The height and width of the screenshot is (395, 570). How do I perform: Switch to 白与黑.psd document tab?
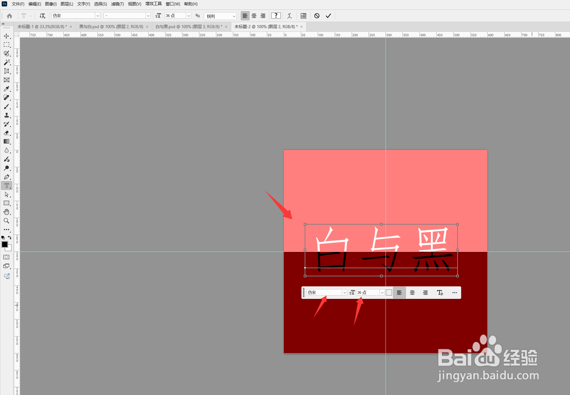[189, 26]
